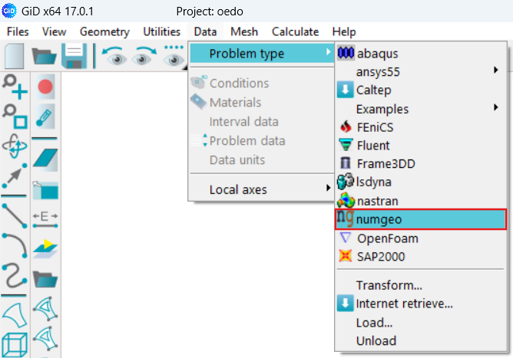Click the Load... entry
513x358 pixels.
pyautogui.click(x=421, y=323)
